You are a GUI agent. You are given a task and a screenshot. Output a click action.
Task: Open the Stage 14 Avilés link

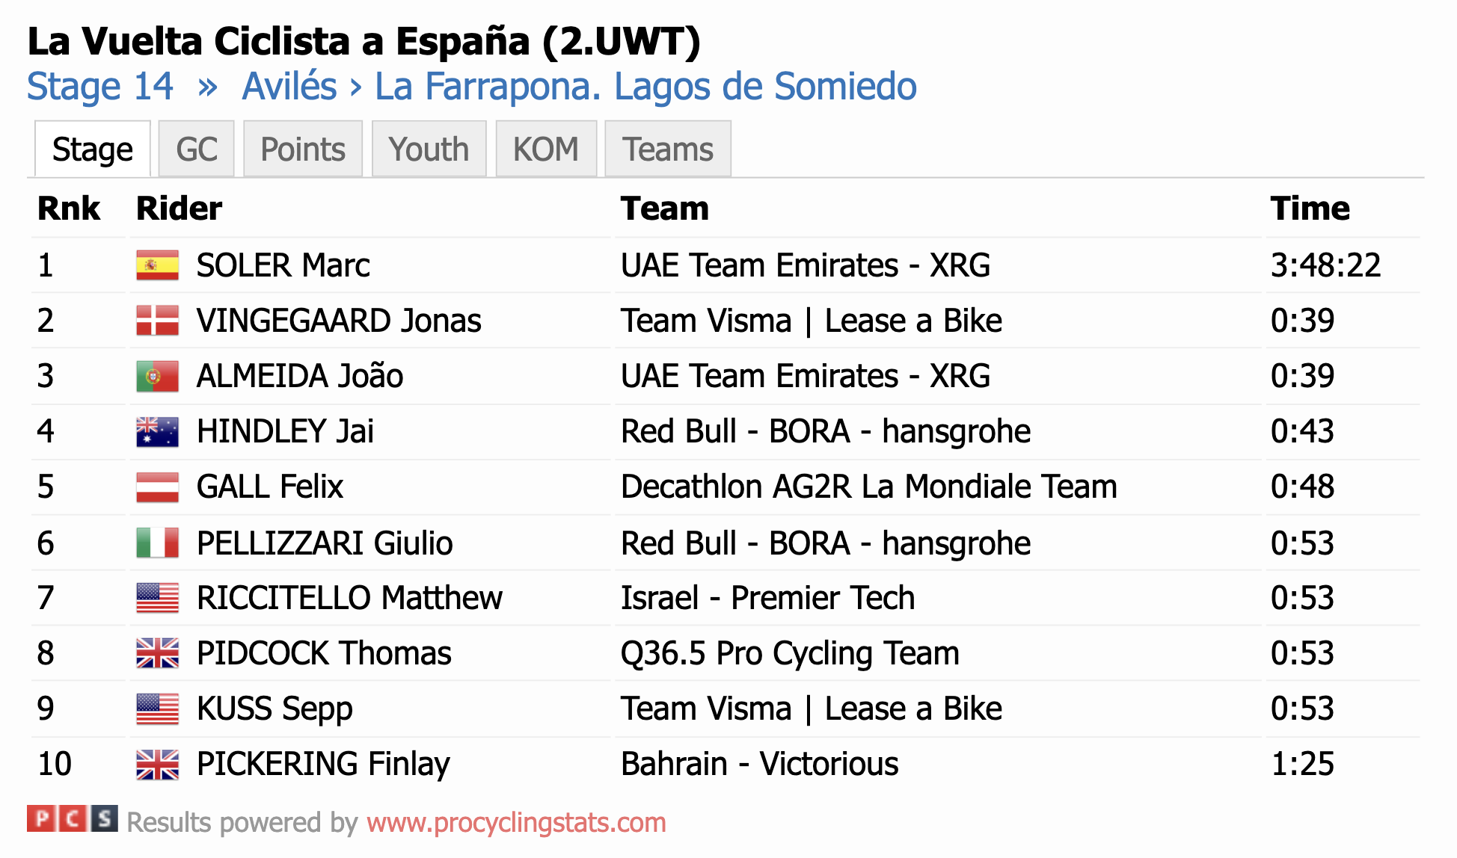(x=472, y=86)
